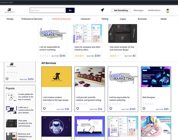Click star rating on Web Designer card

[x=148, y=104]
